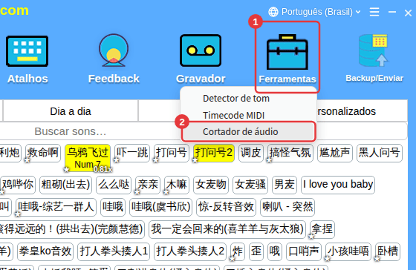Select Timecode MIDI menu entry

(234, 115)
